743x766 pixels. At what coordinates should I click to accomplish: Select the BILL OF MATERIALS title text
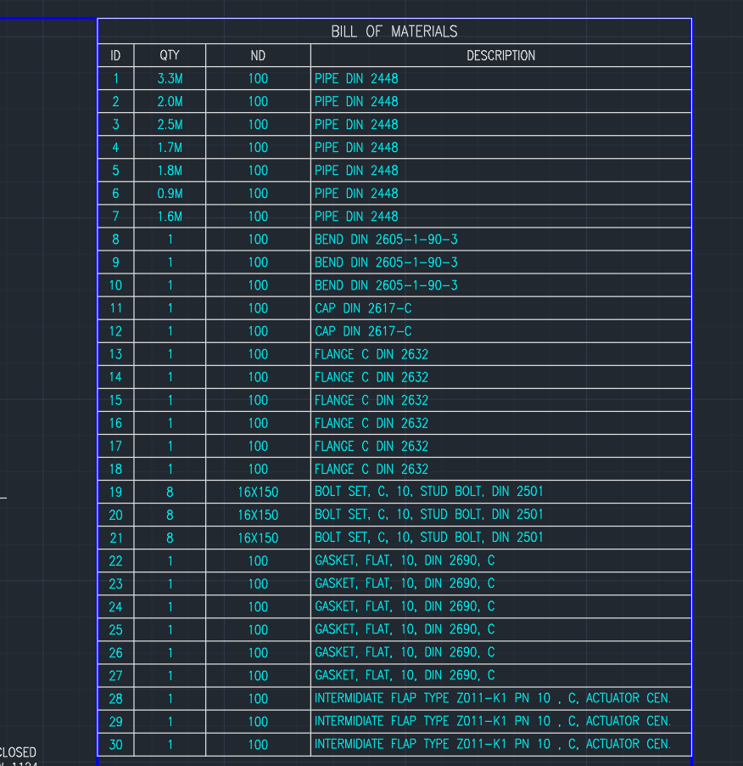pos(393,31)
